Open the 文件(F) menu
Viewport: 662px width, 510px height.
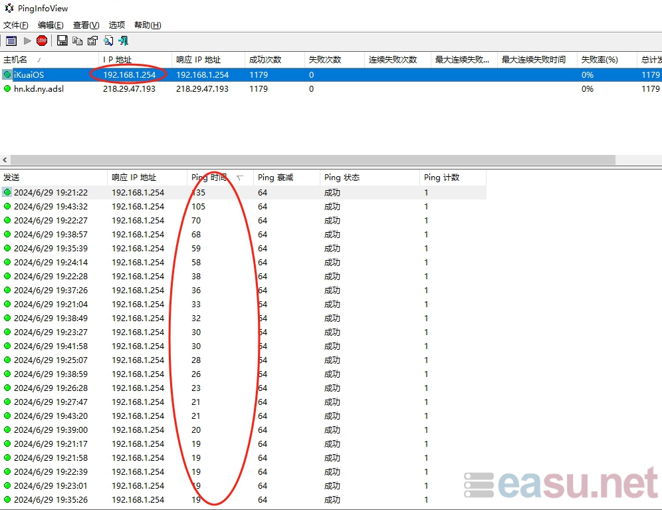click(x=15, y=25)
